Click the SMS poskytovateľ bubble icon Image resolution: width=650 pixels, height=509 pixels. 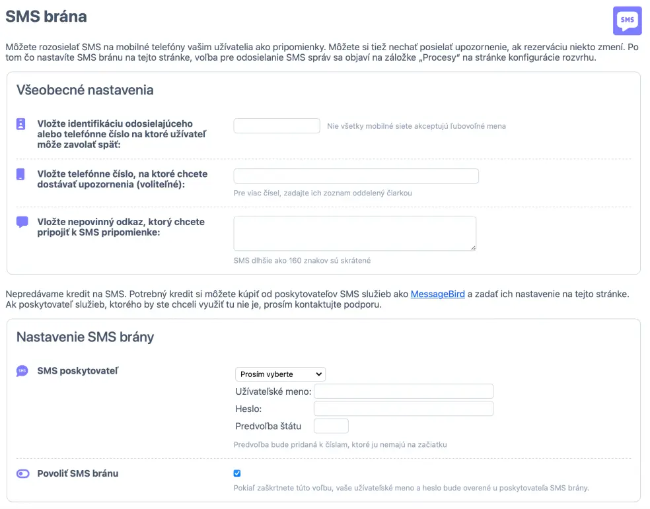tap(22, 371)
